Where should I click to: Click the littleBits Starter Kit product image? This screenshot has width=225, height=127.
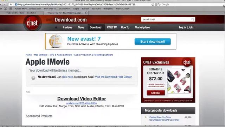coord(179,81)
